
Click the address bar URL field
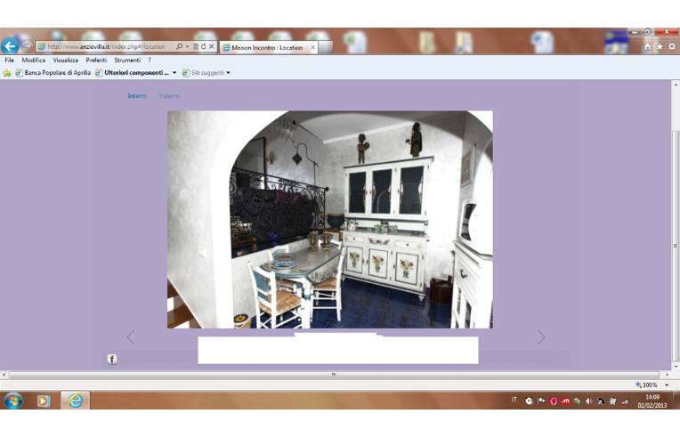pyautogui.click(x=105, y=47)
